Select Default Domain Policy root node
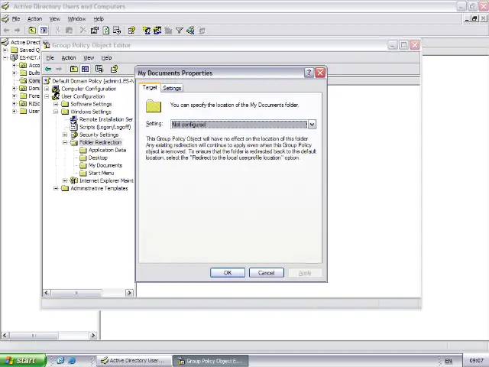 (x=93, y=81)
